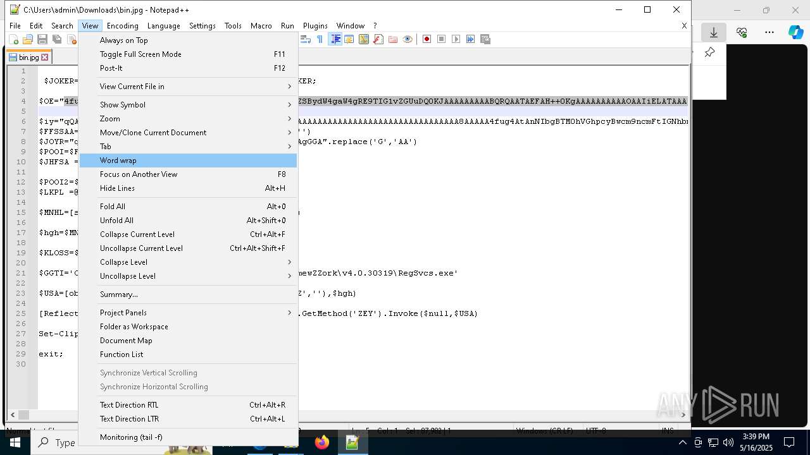The height and width of the screenshot is (455, 810).
Task: Click Save Current Recorded Macro icon
Action: (x=485, y=39)
